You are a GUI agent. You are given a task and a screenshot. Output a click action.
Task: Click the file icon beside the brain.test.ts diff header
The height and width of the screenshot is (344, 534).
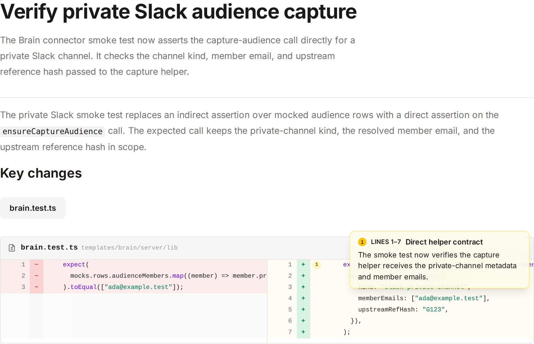click(x=12, y=248)
